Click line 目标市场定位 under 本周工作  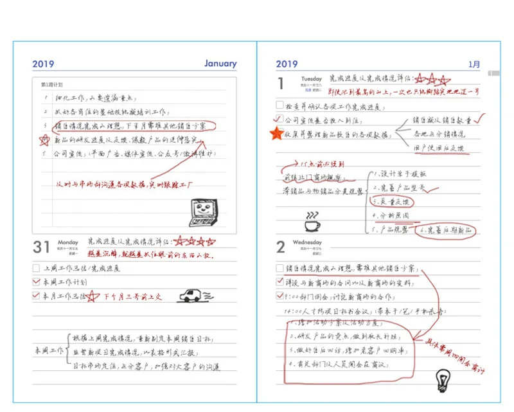click(146, 366)
